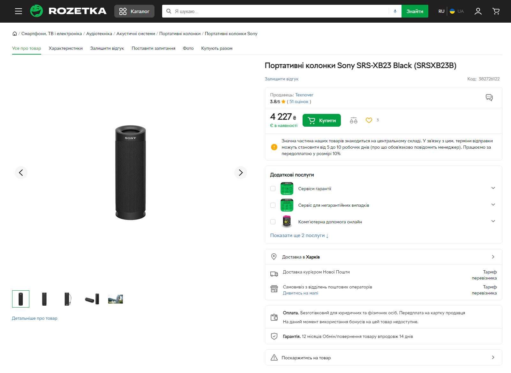
Task: Click the Знайти search button
Action: [415, 11]
